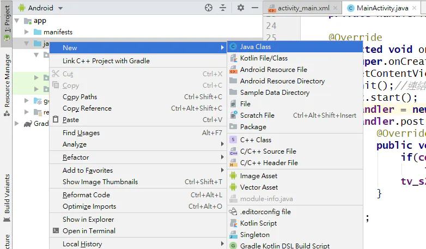Click the Paste clipboard icon
Viewport: 426px width, 249px height.
point(56,119)
